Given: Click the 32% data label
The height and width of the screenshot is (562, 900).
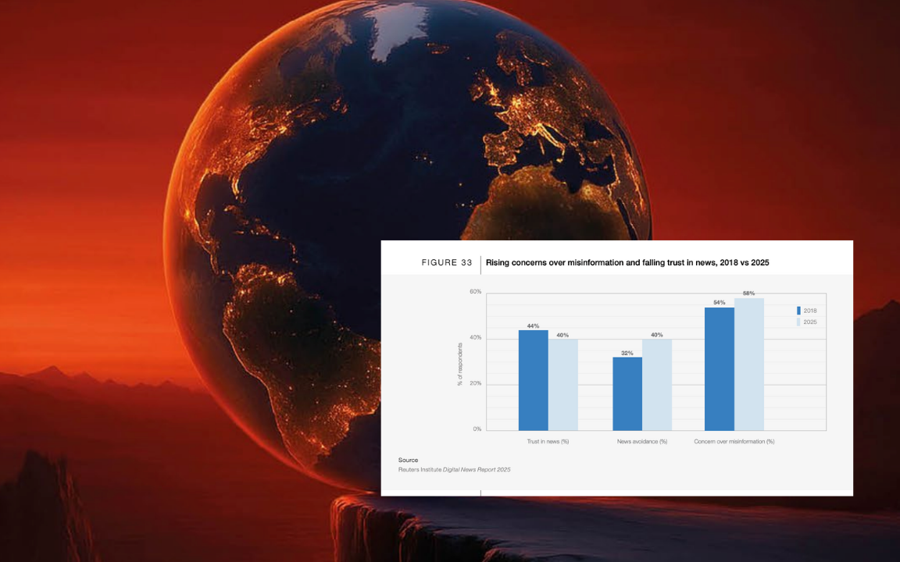Looking at the screenshot, I should (x=627, y=353).
